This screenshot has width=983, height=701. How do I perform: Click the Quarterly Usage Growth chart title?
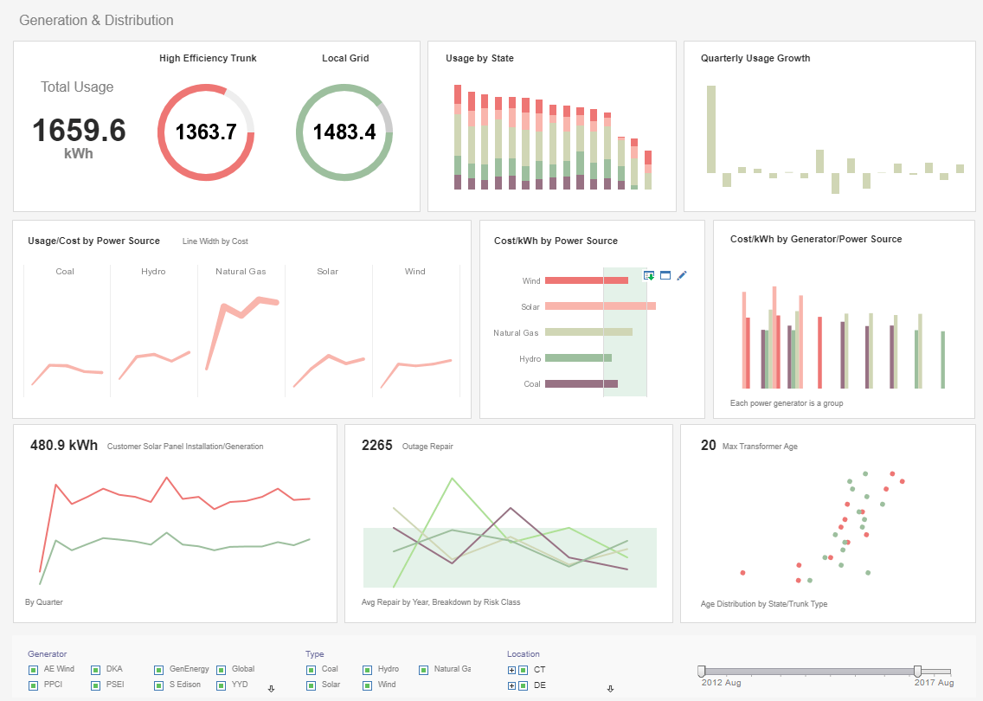coord(755,58)
